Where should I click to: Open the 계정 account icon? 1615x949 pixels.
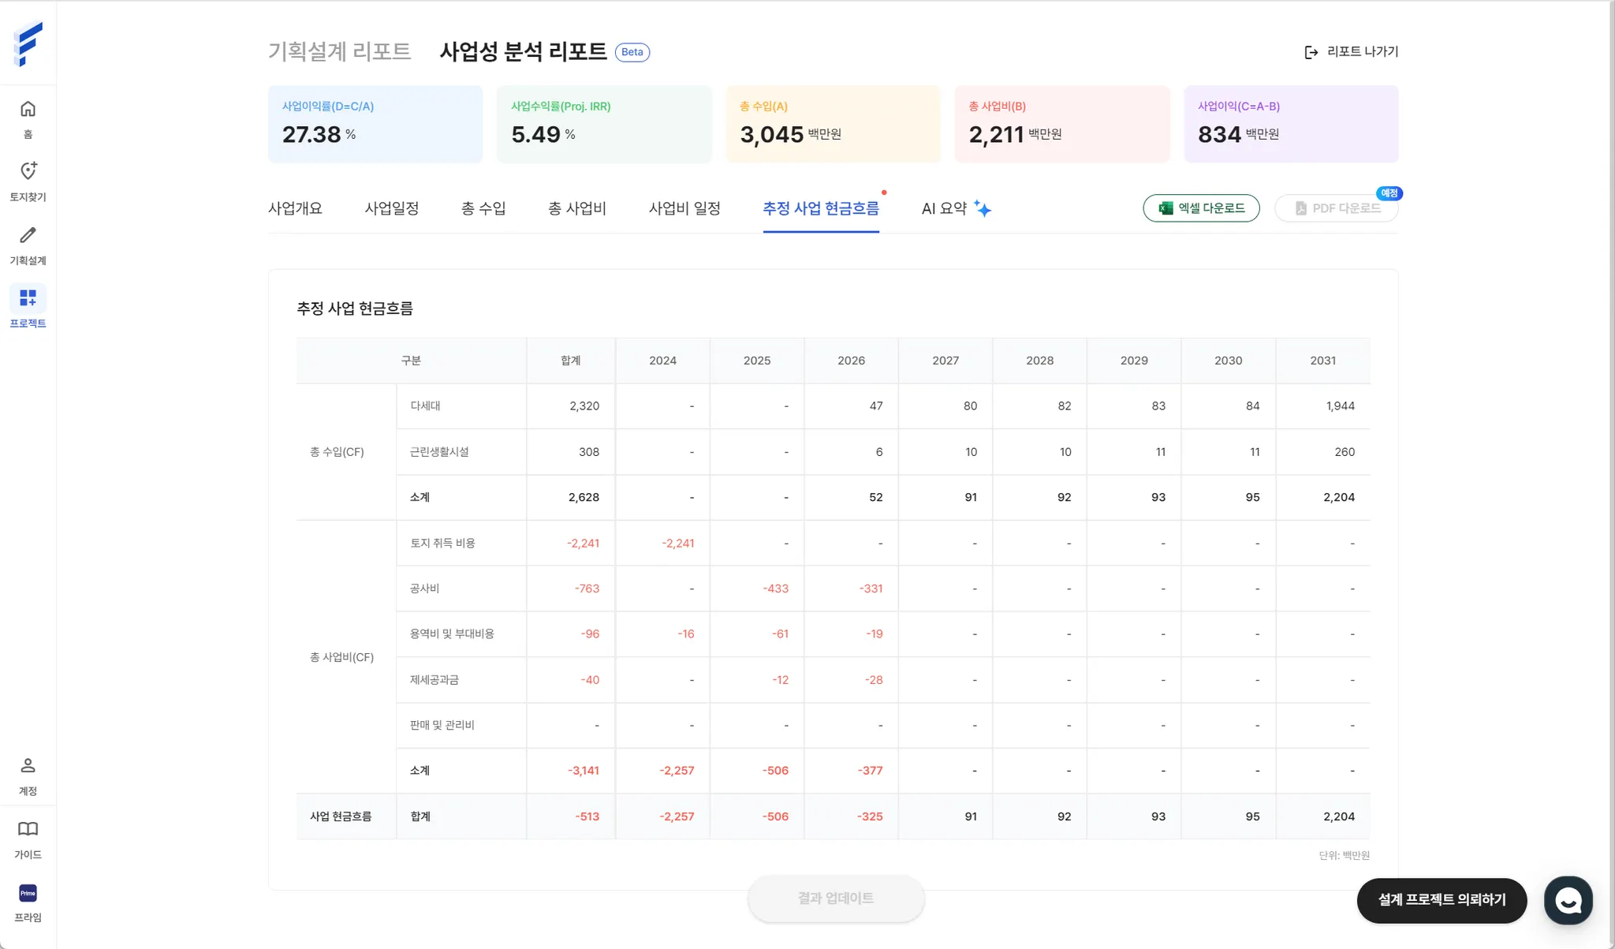point(28,765)
